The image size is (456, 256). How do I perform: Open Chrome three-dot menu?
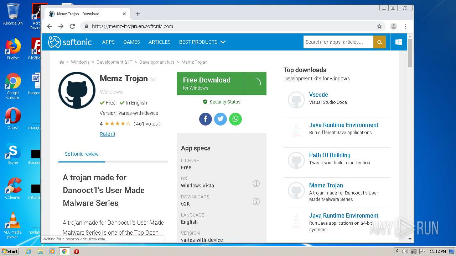coord(405,26)
